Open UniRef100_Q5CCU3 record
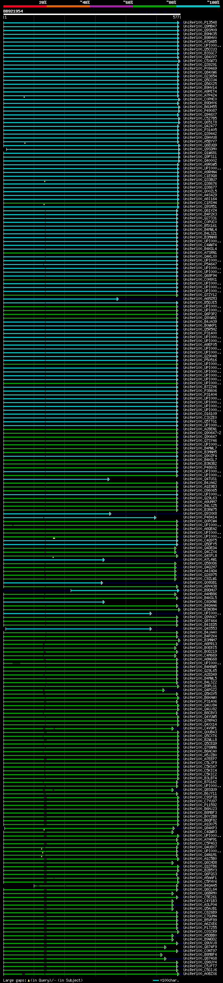Image resolution: width=223 pixels, height=983 pixels. (x=200, y=49)
